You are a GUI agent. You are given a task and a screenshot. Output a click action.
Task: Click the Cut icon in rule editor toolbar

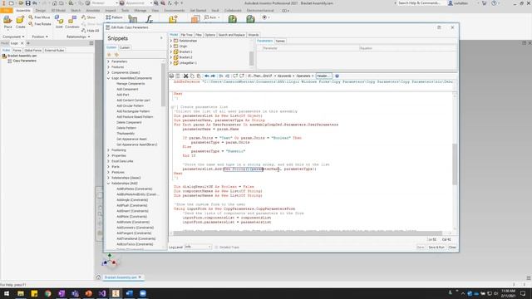coord(185,76)
